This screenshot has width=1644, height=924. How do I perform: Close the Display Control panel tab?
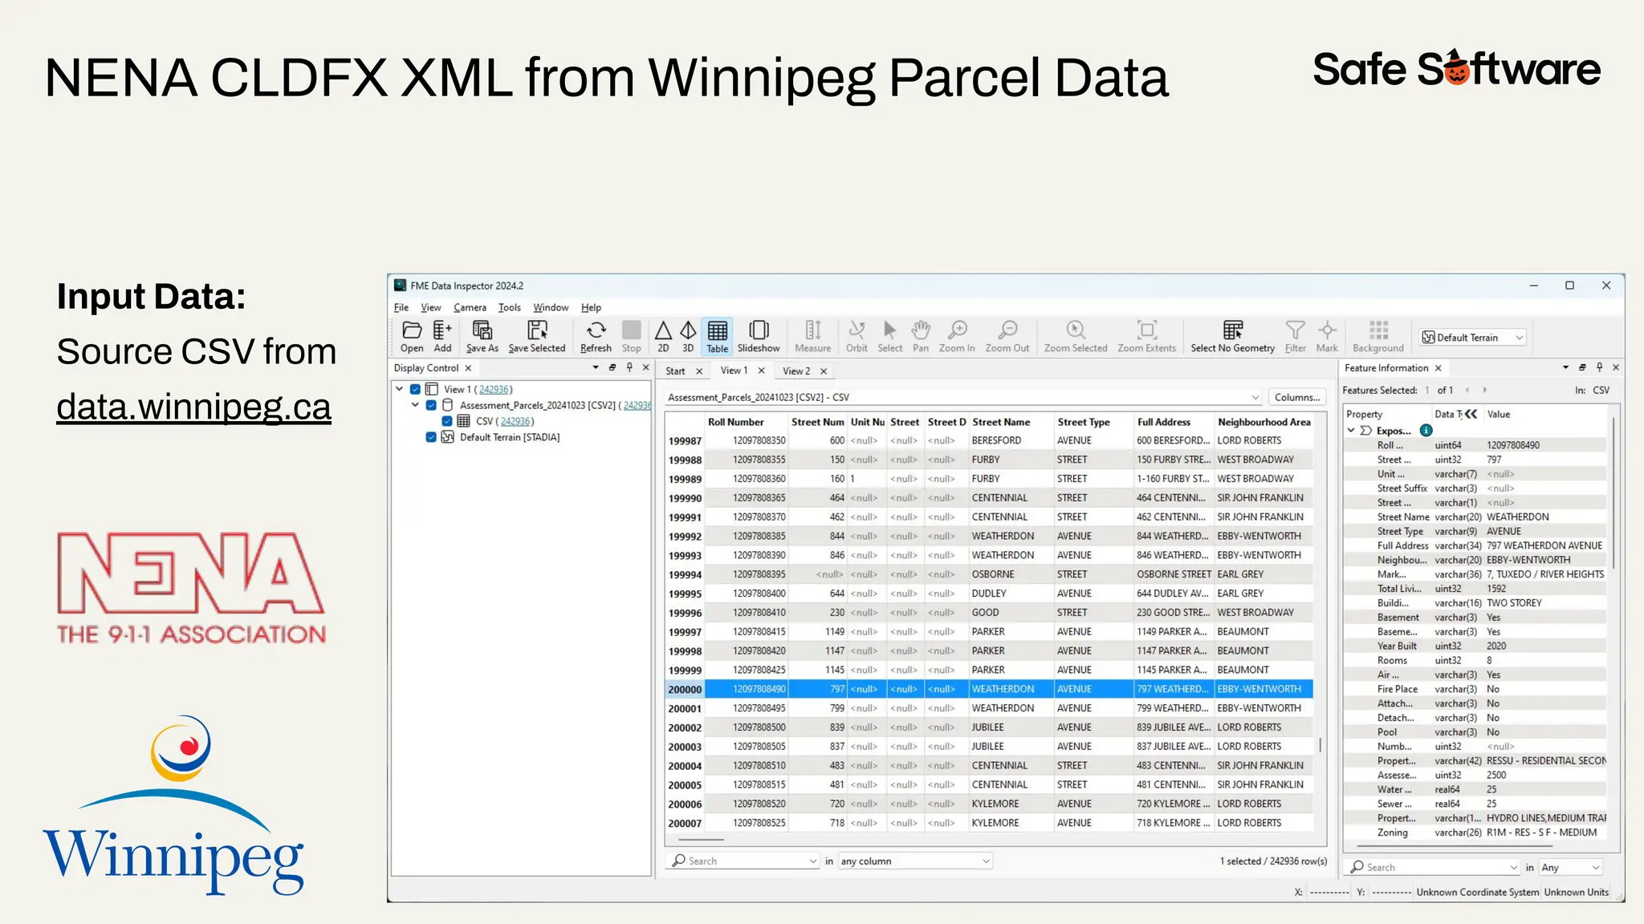pyautogui.click(x=468, y=368)
